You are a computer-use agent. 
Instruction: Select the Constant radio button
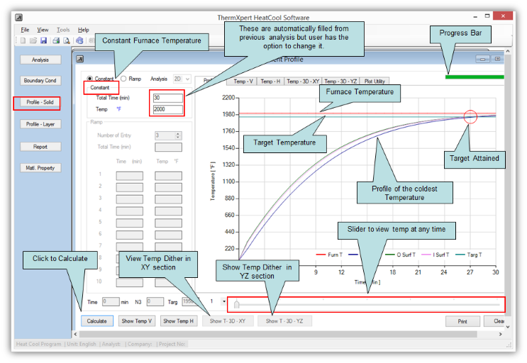click(x=90, y=79)
